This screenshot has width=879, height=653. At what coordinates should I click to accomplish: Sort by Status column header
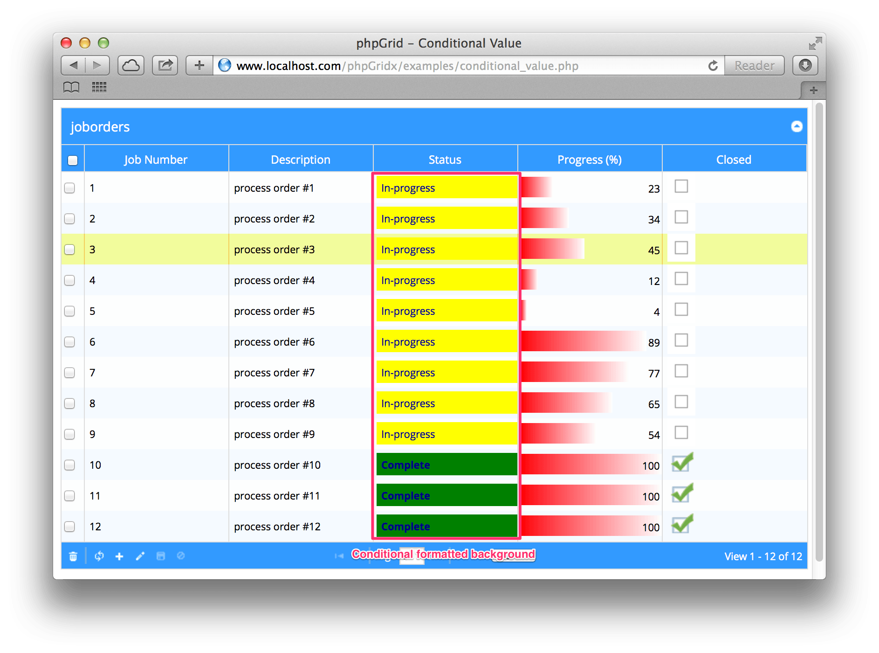coord(445,160)
